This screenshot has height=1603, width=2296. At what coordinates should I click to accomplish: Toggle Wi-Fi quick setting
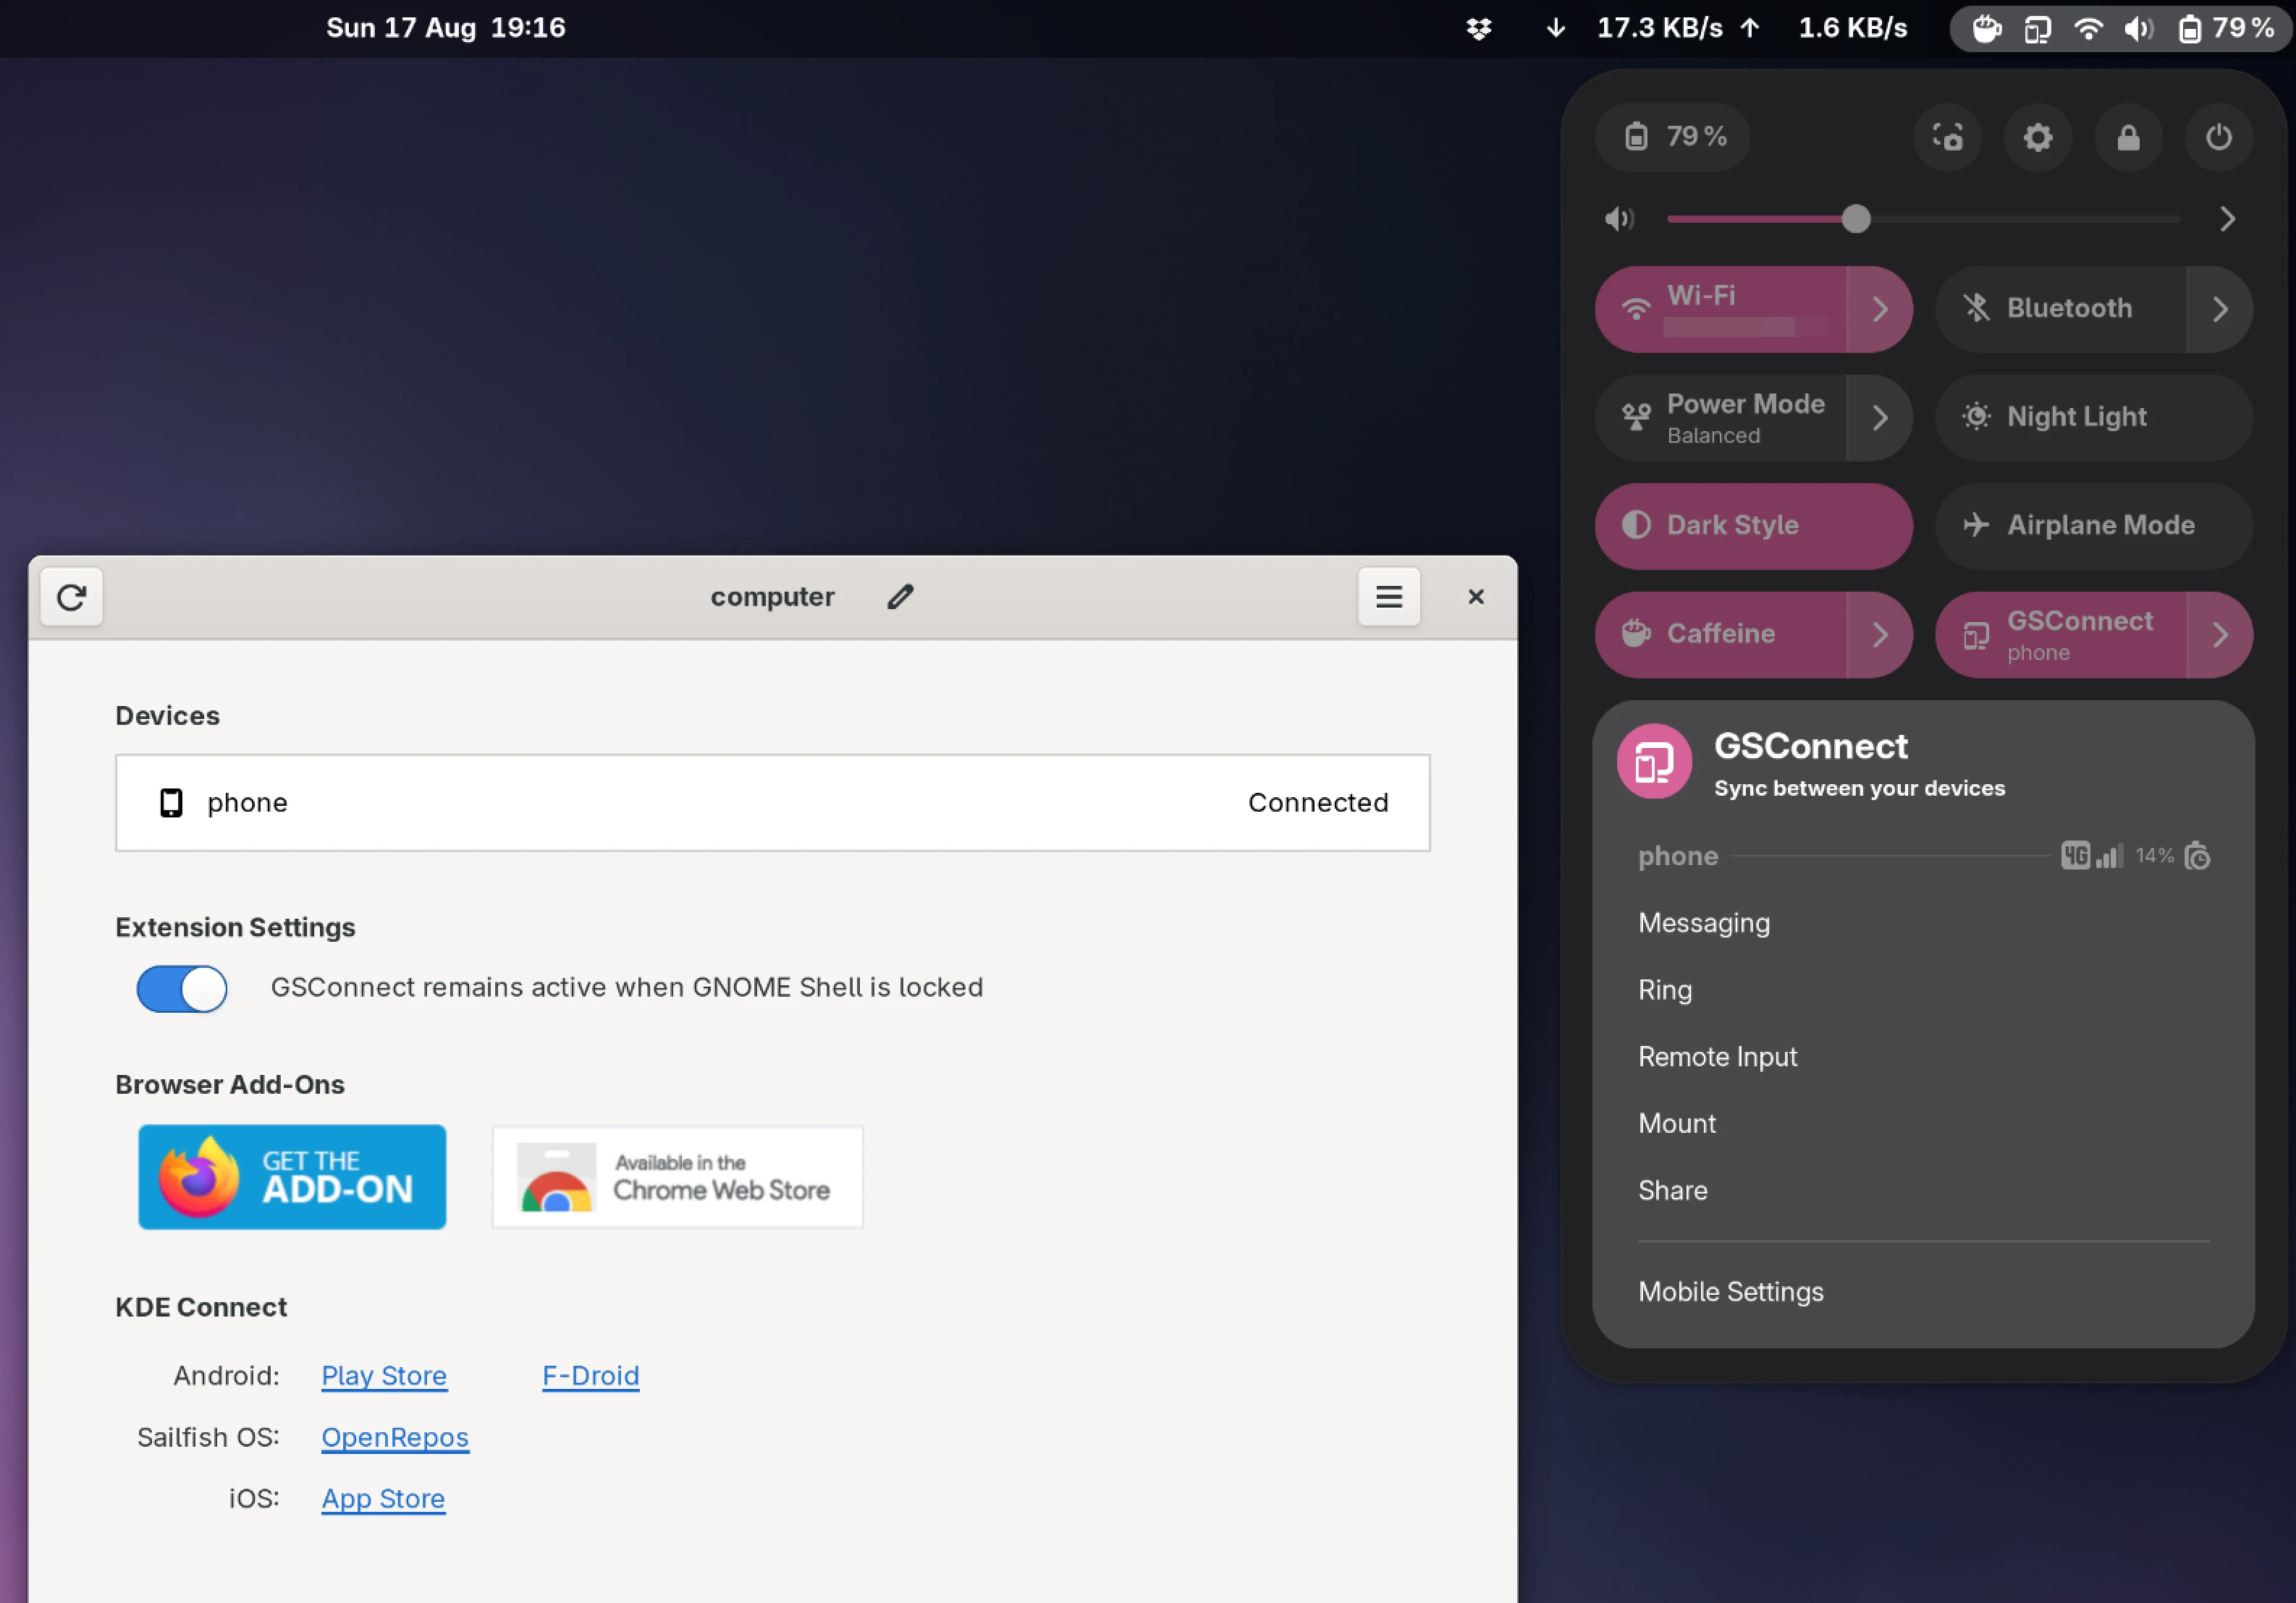(x=1721, y=309)
